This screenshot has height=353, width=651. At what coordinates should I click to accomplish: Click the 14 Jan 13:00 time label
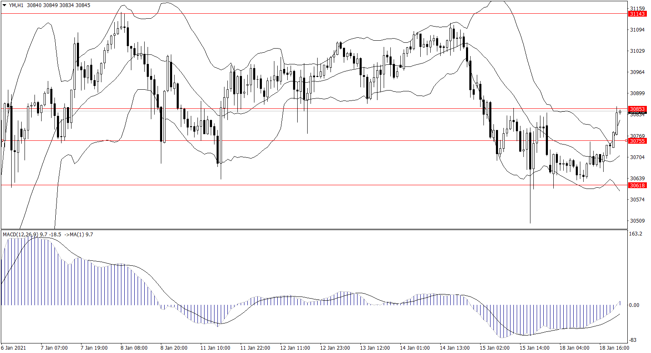pos(454,348)
